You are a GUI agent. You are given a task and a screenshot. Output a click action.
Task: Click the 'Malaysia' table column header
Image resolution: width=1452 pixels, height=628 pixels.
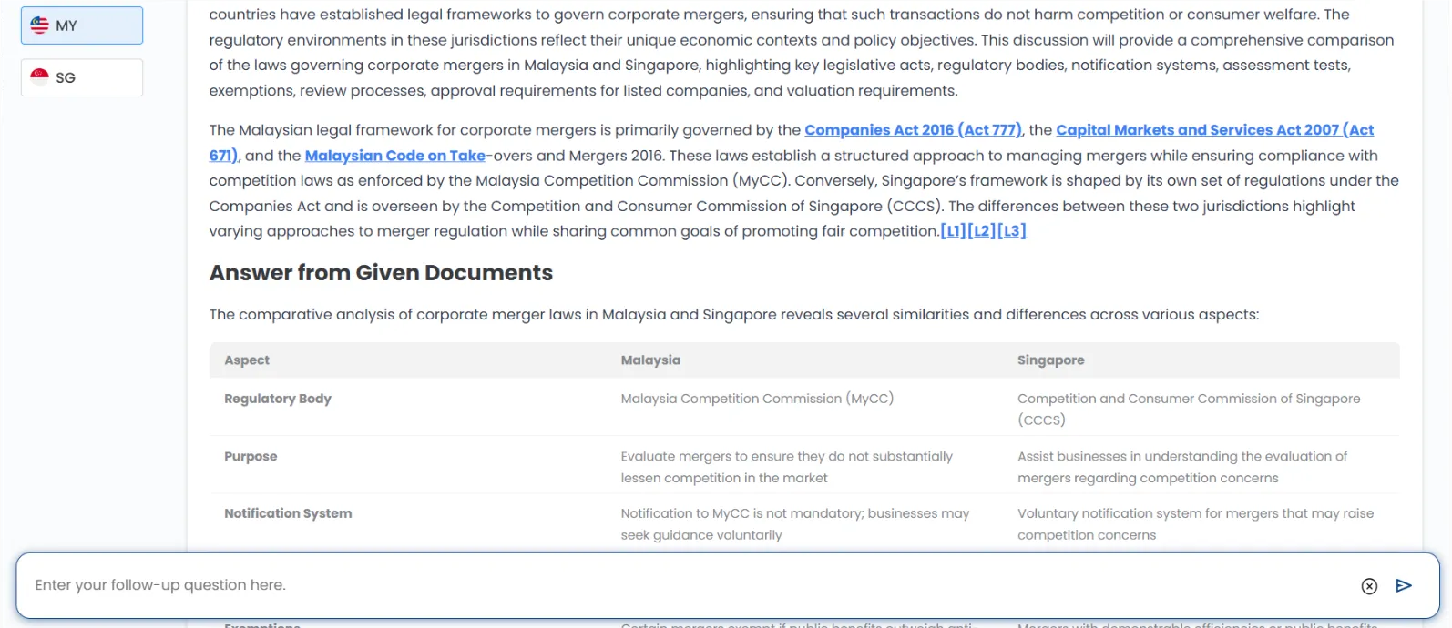650,360
